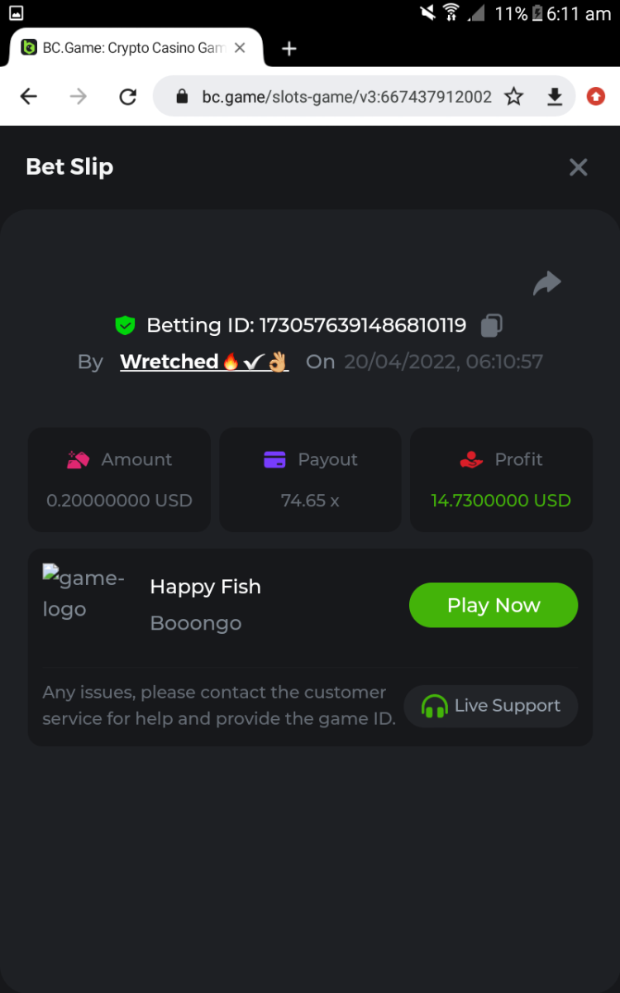Bookmark the page with star icon
The height and width of the screenshot is (993, 620).
point(514,97)
